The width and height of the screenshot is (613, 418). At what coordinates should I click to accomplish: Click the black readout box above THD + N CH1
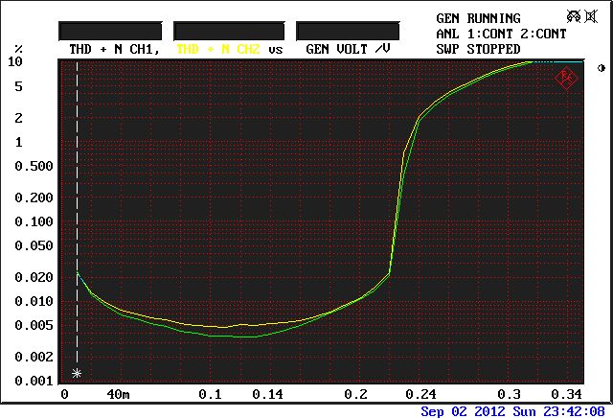point(110,31)
